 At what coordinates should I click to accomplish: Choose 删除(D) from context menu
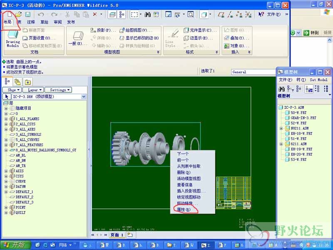coord(184,172)
